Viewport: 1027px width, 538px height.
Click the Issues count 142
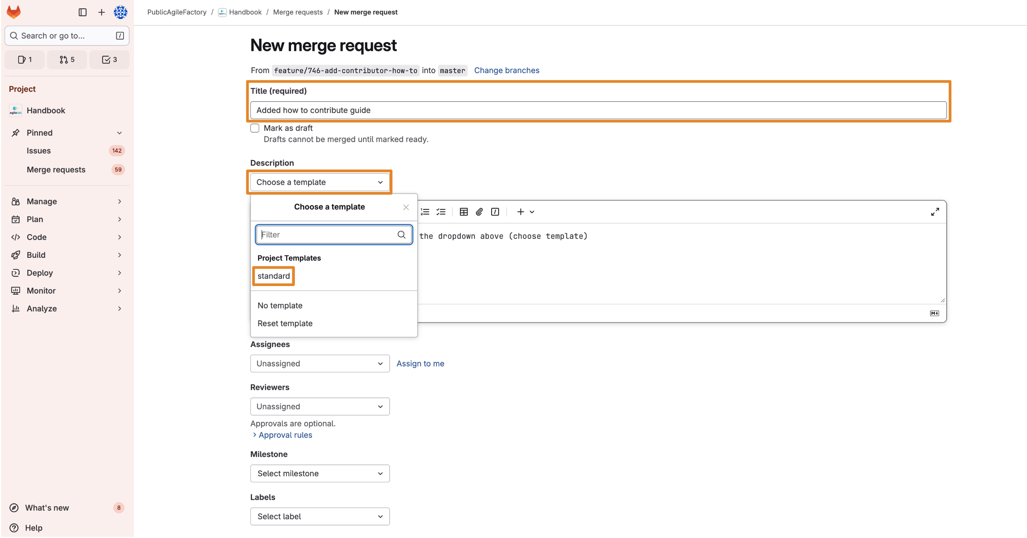[116, 151]
